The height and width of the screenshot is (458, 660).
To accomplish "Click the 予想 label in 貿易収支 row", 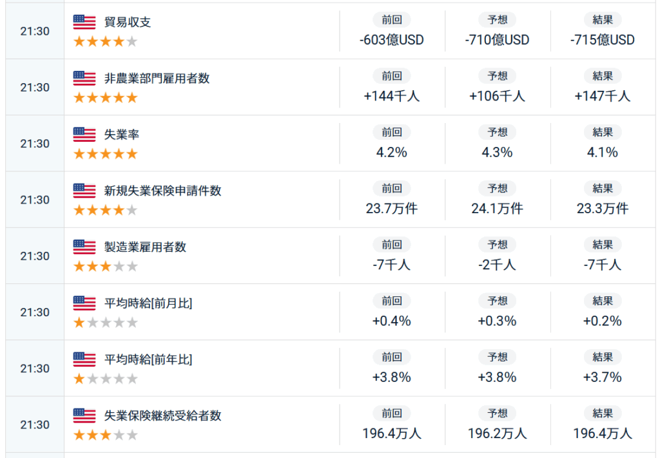I will [x=497, y=20].
